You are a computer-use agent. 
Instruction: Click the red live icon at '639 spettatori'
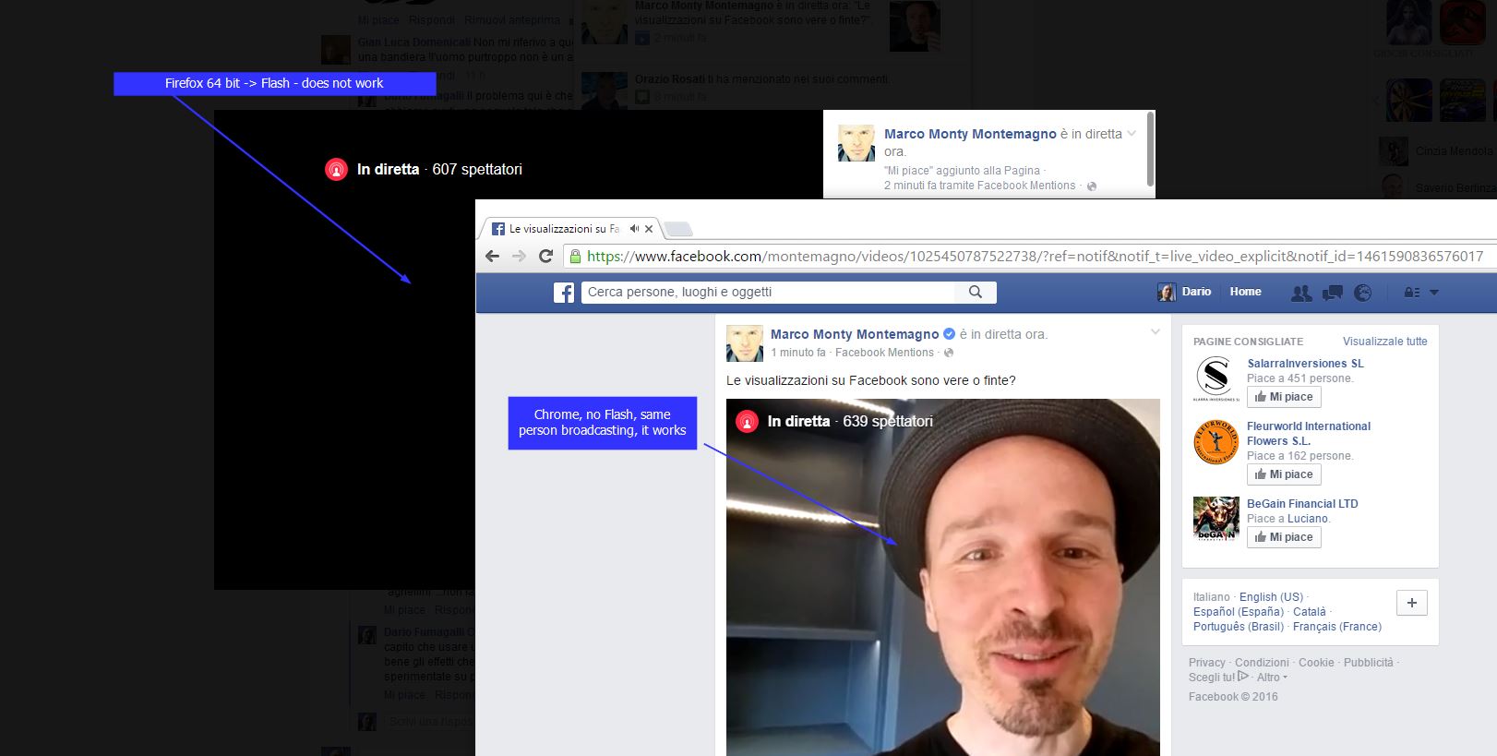(747, 422)
